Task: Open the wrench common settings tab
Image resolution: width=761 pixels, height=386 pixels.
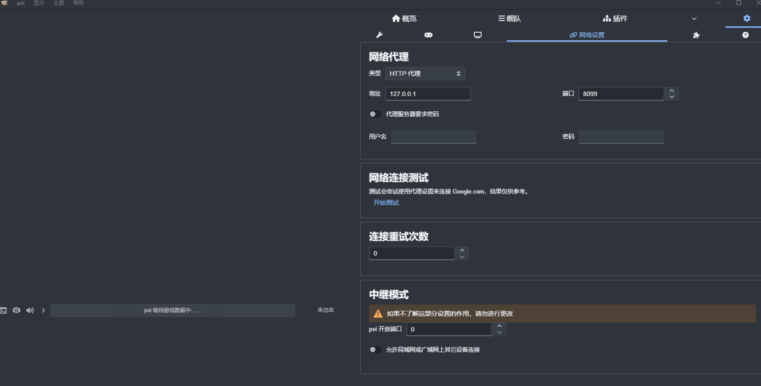Action: [x=379, y=35]
